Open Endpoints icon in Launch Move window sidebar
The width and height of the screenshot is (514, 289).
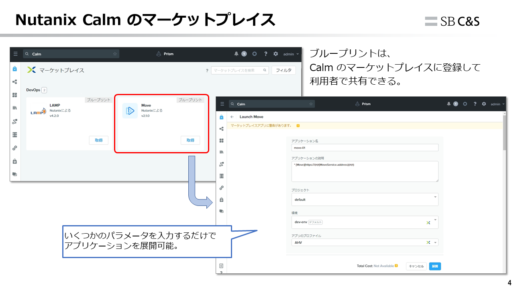221,176
